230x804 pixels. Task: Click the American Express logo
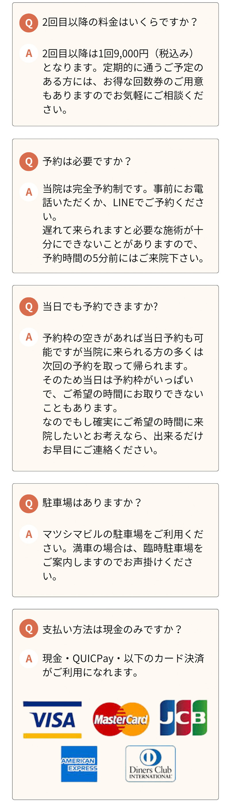tap(79, 764)
